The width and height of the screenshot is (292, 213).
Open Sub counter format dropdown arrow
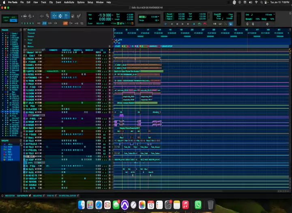112,19
